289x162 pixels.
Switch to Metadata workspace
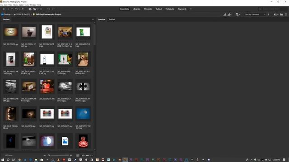[170, 9]
